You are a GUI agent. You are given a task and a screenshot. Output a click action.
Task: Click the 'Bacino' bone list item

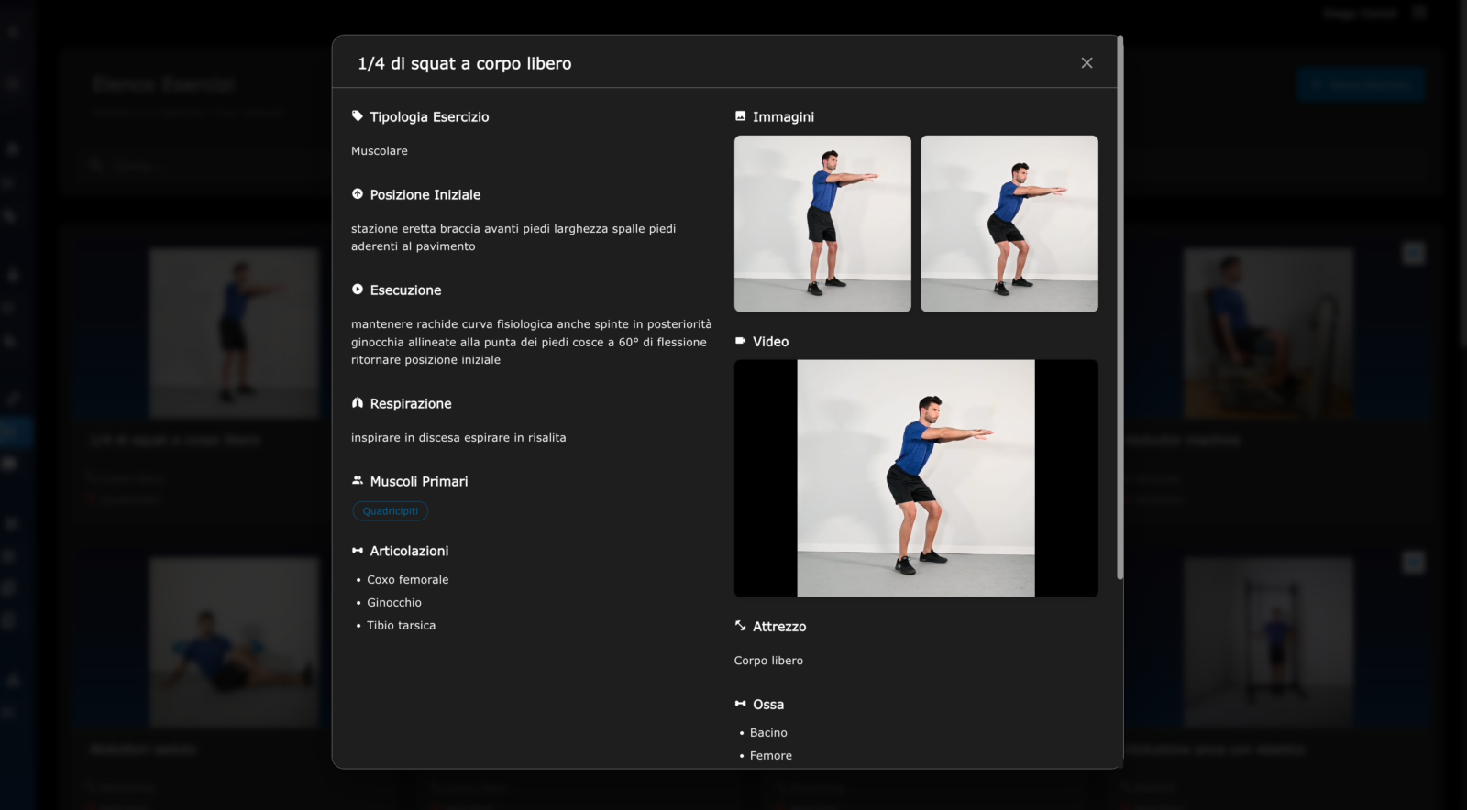[x=768, y=733]
